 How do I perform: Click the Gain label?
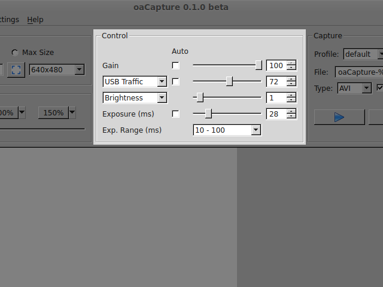click(x=110, y=65)
